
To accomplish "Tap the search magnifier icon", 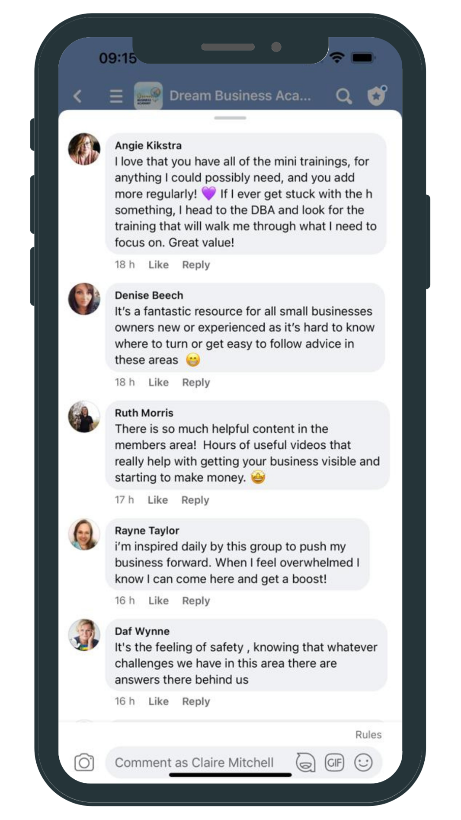I will point(344,96).
